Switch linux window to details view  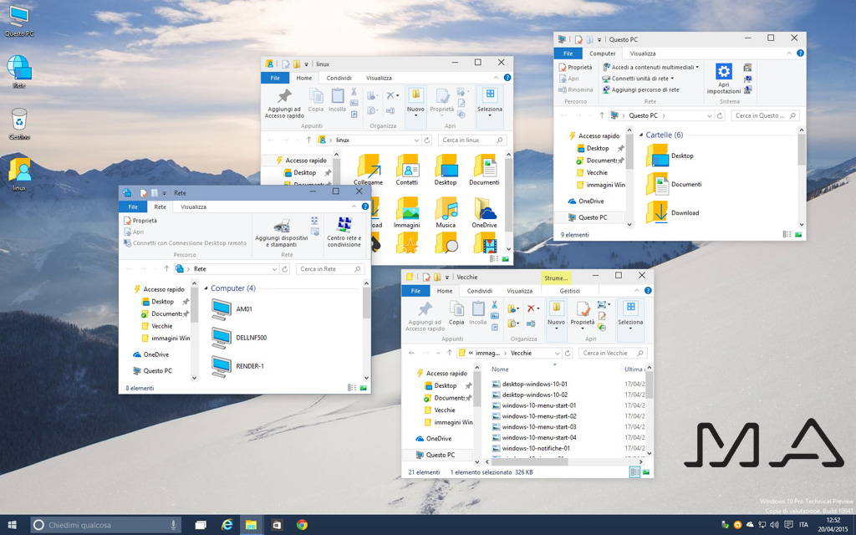494,259
